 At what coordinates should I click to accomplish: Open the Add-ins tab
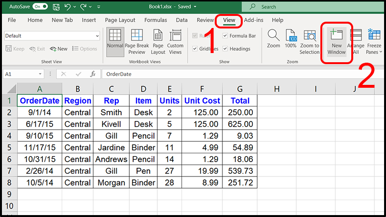pos(254,20)
